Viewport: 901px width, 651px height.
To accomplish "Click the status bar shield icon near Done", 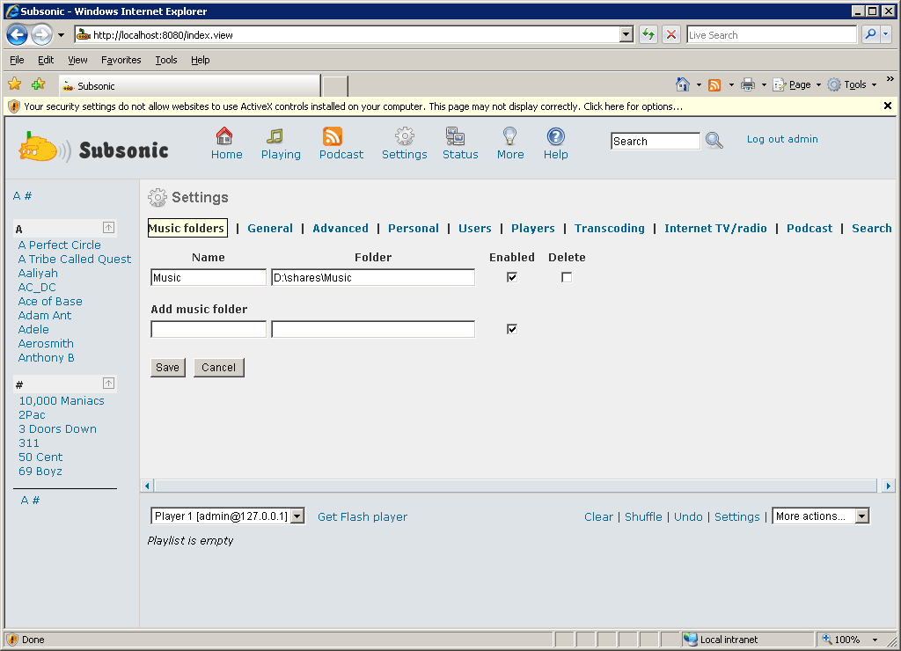I will pos(11,640).
